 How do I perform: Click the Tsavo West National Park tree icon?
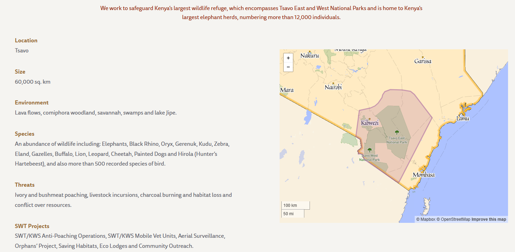(369, 150)
